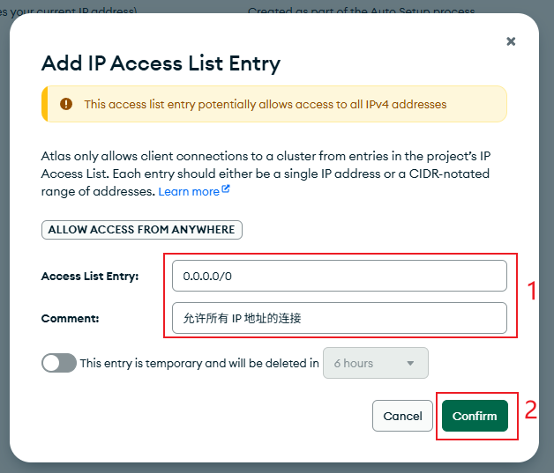
Task: Click the caret arrow of the duration dropdown
Action: pos(410,363)
